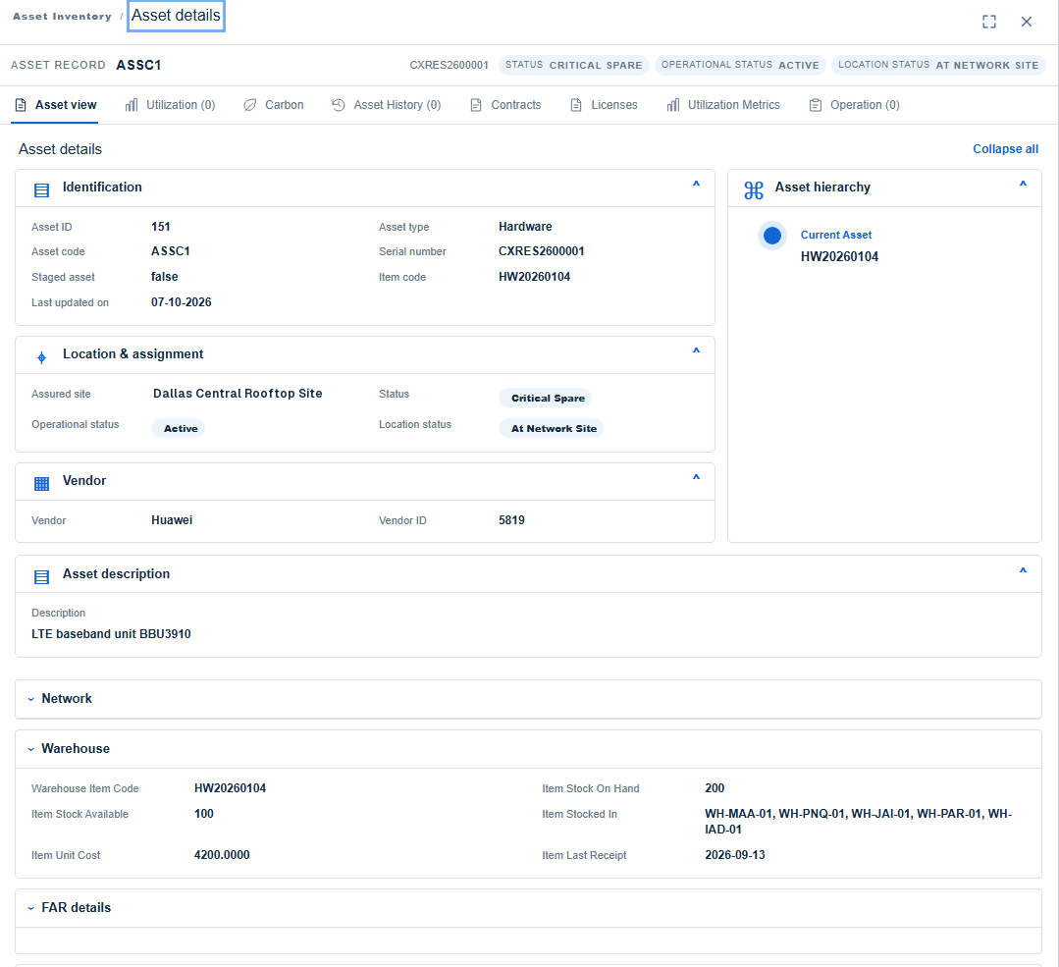Click the Staged asset value false
The image size is (1059, 967).
(165, 277)
